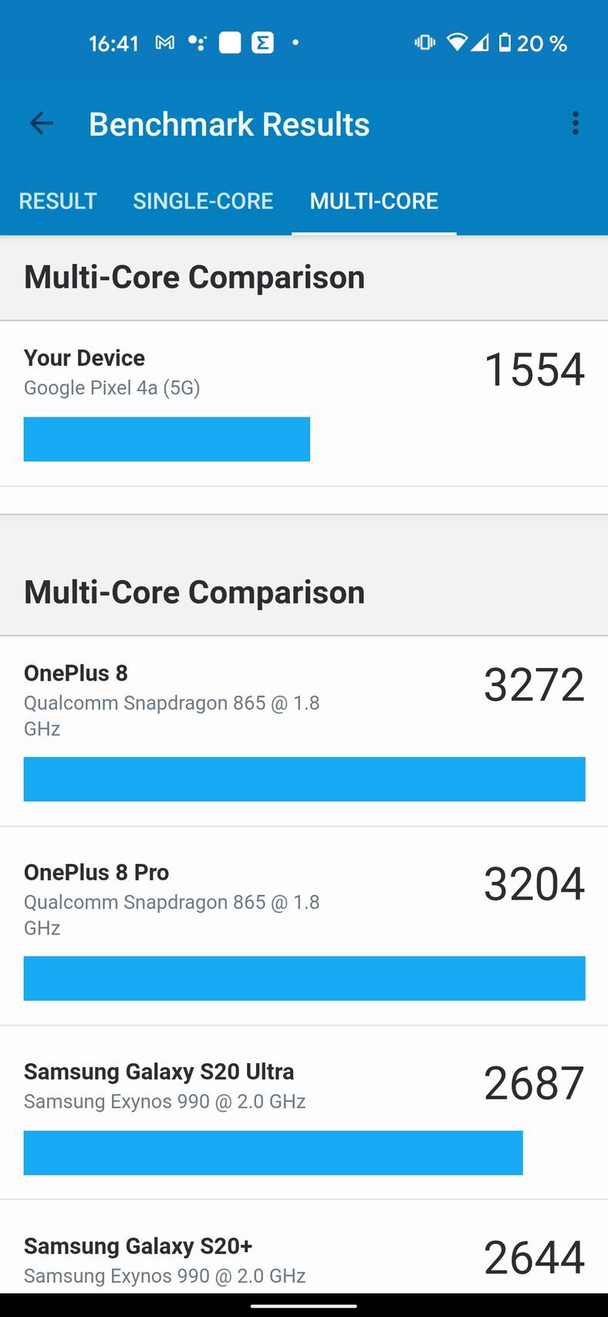This screenshot has height=1317, width=608.
Task: Tap the Gmail notification icon
Action: (164, 43)
